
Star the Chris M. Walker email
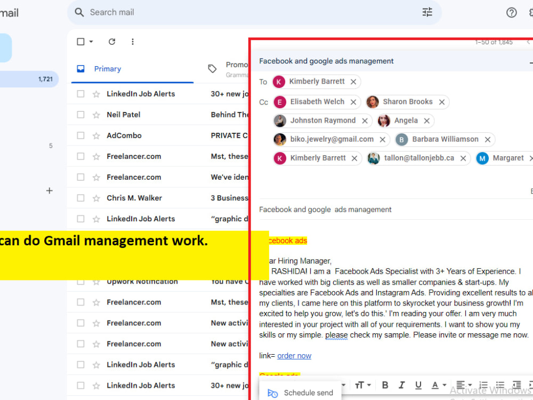[x=96, y=198]
